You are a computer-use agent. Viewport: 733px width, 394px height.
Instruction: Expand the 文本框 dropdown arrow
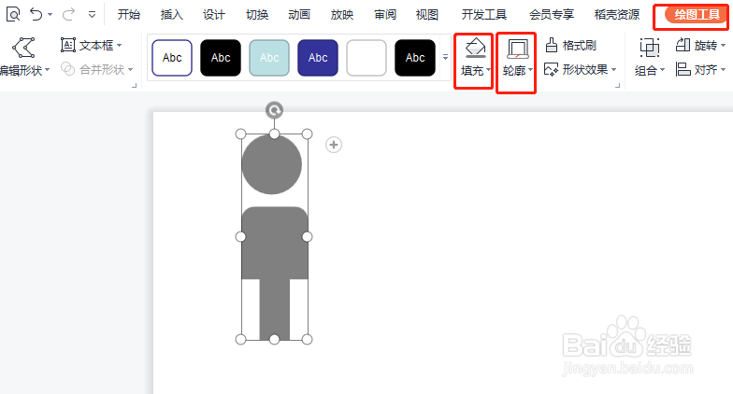(x=120, y=45)
